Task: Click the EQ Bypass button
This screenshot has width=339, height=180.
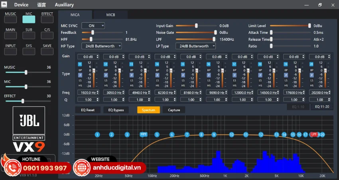Action: coord(116,110)
